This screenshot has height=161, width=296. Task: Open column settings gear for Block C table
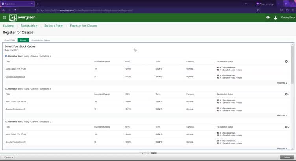[x=287, y=127]
